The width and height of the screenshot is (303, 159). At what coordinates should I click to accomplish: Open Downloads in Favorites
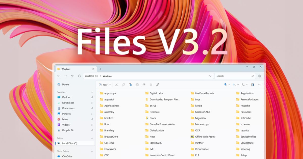(75, 103)
